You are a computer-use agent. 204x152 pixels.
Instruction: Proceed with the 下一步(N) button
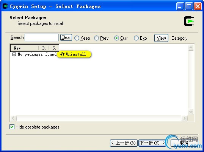[152, 143]
